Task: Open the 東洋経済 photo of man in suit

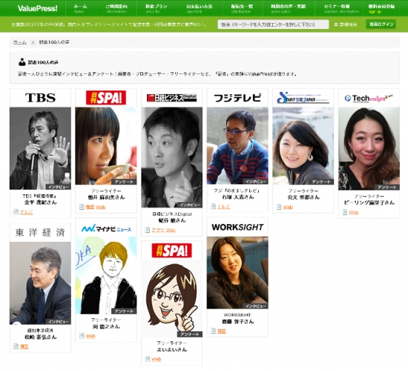Action: pos(40,283)
